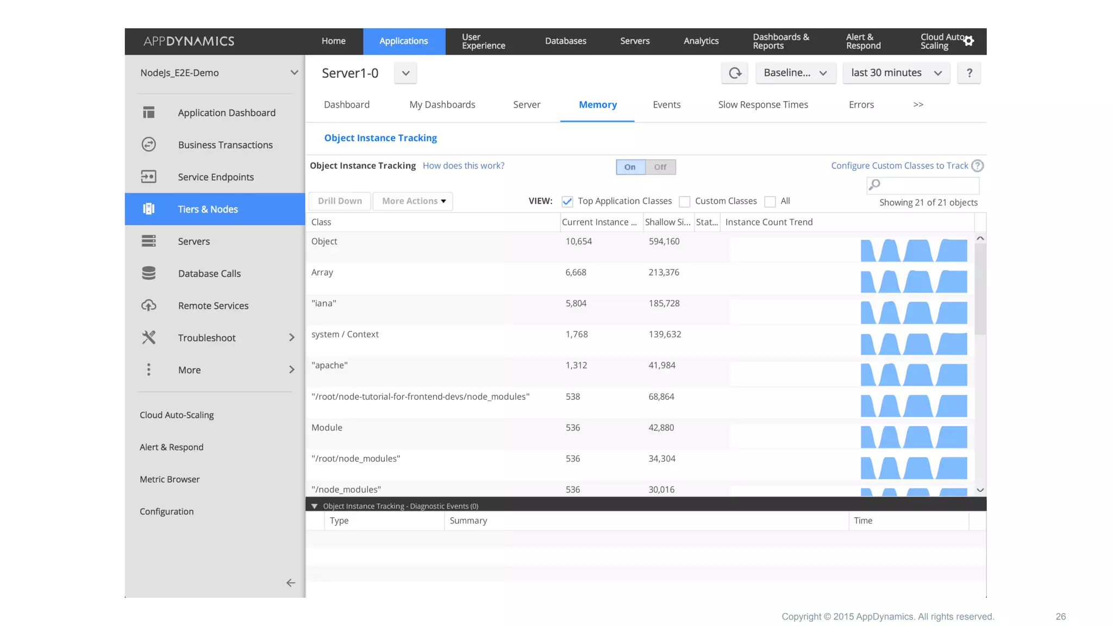Image resolution: width=1113 pixels, height=626 pixels.
Task: Switch to the Server tab
Action: [527, 104]
